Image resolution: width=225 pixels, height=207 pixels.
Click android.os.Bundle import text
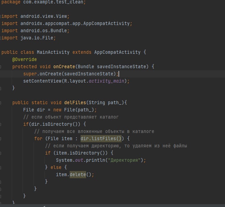44,31
